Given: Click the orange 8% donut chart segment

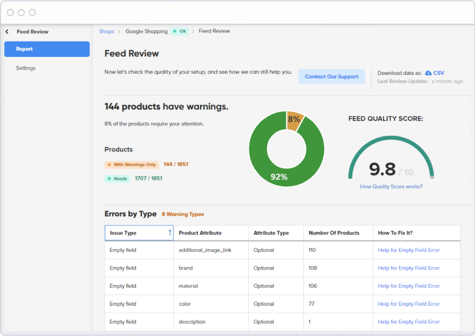Looking at the screenshot, I should [294, 119].
